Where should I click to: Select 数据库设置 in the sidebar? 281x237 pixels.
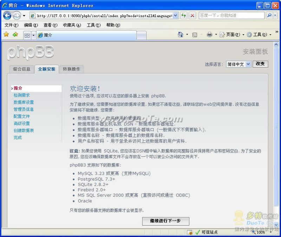pyautogui.click(x=24, y=102)
